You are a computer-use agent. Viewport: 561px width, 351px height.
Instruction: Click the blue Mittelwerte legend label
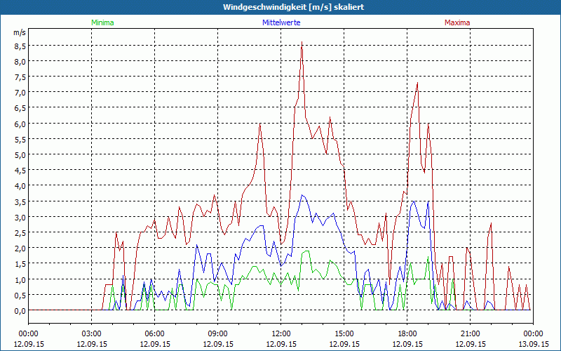point(281,22)
